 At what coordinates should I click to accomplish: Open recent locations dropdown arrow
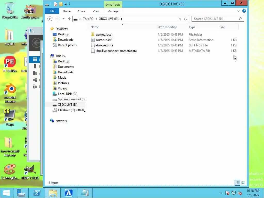[x=63, y=19]
